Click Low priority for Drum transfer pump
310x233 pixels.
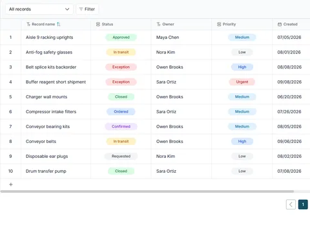click(x=242, y=172)
